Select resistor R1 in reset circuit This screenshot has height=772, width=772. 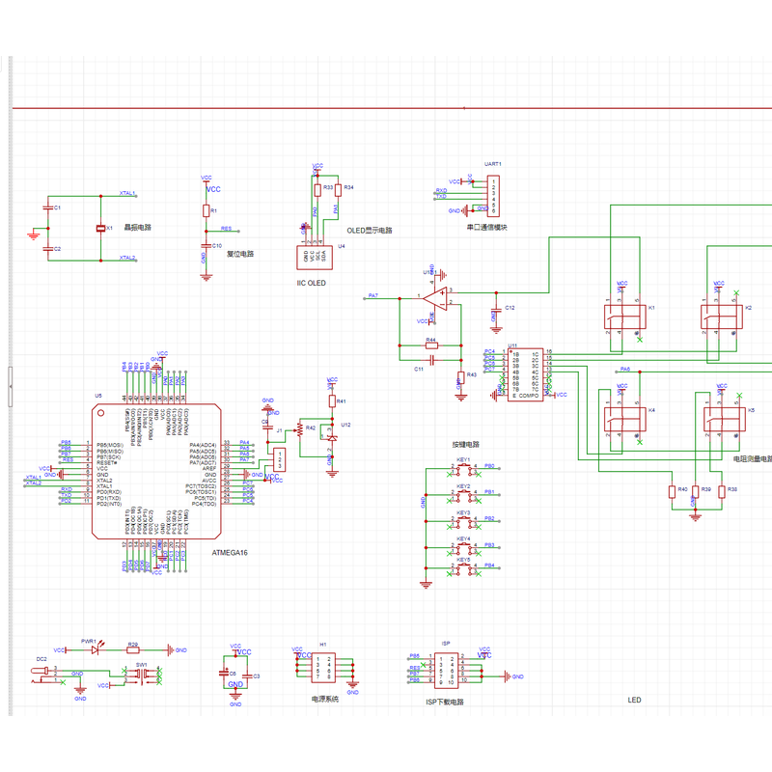tap(207, 210)
